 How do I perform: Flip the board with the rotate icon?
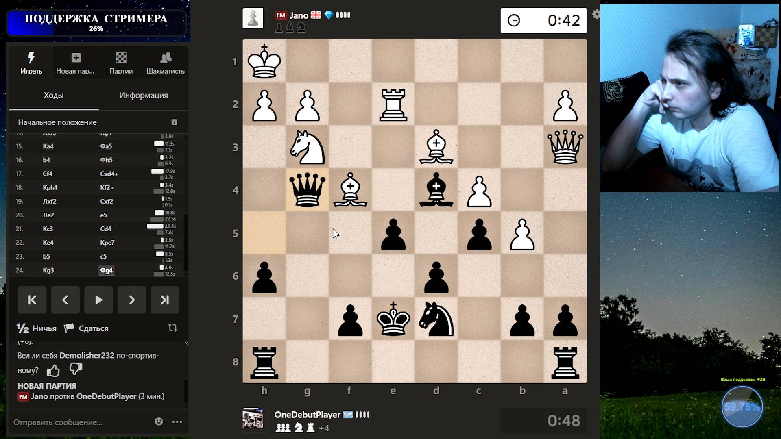click(x=172, y=328)
